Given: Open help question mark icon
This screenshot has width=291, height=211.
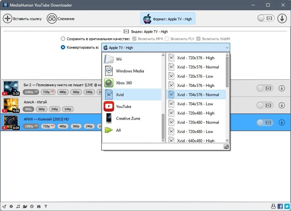Looking at the screenshot, I should pyautogui.click(x=46, y=206).
